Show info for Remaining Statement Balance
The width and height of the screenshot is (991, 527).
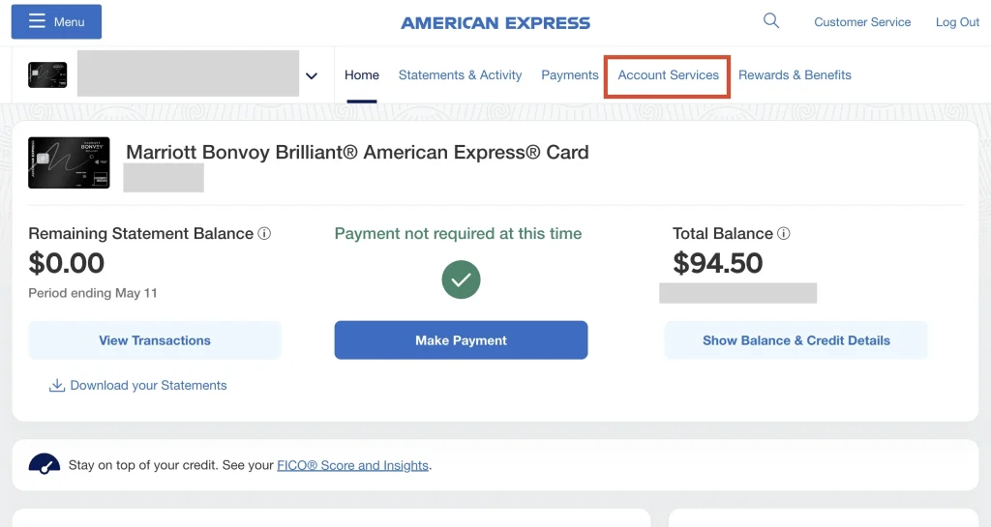(264, 233)
